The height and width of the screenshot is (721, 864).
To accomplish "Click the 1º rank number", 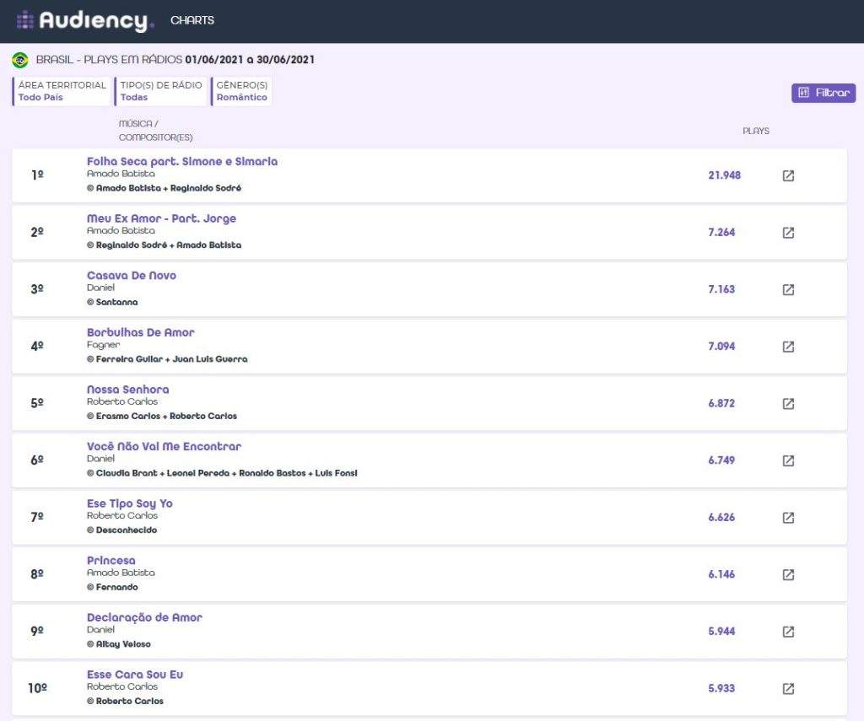I will coord(37,175).
